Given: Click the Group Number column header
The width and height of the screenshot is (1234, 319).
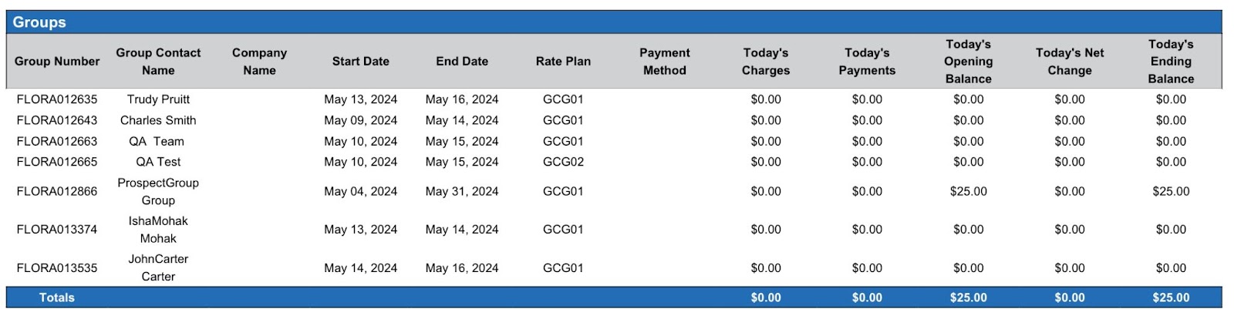Looking at the screenshot, I should pyautogui.click(x=57, y=62).
